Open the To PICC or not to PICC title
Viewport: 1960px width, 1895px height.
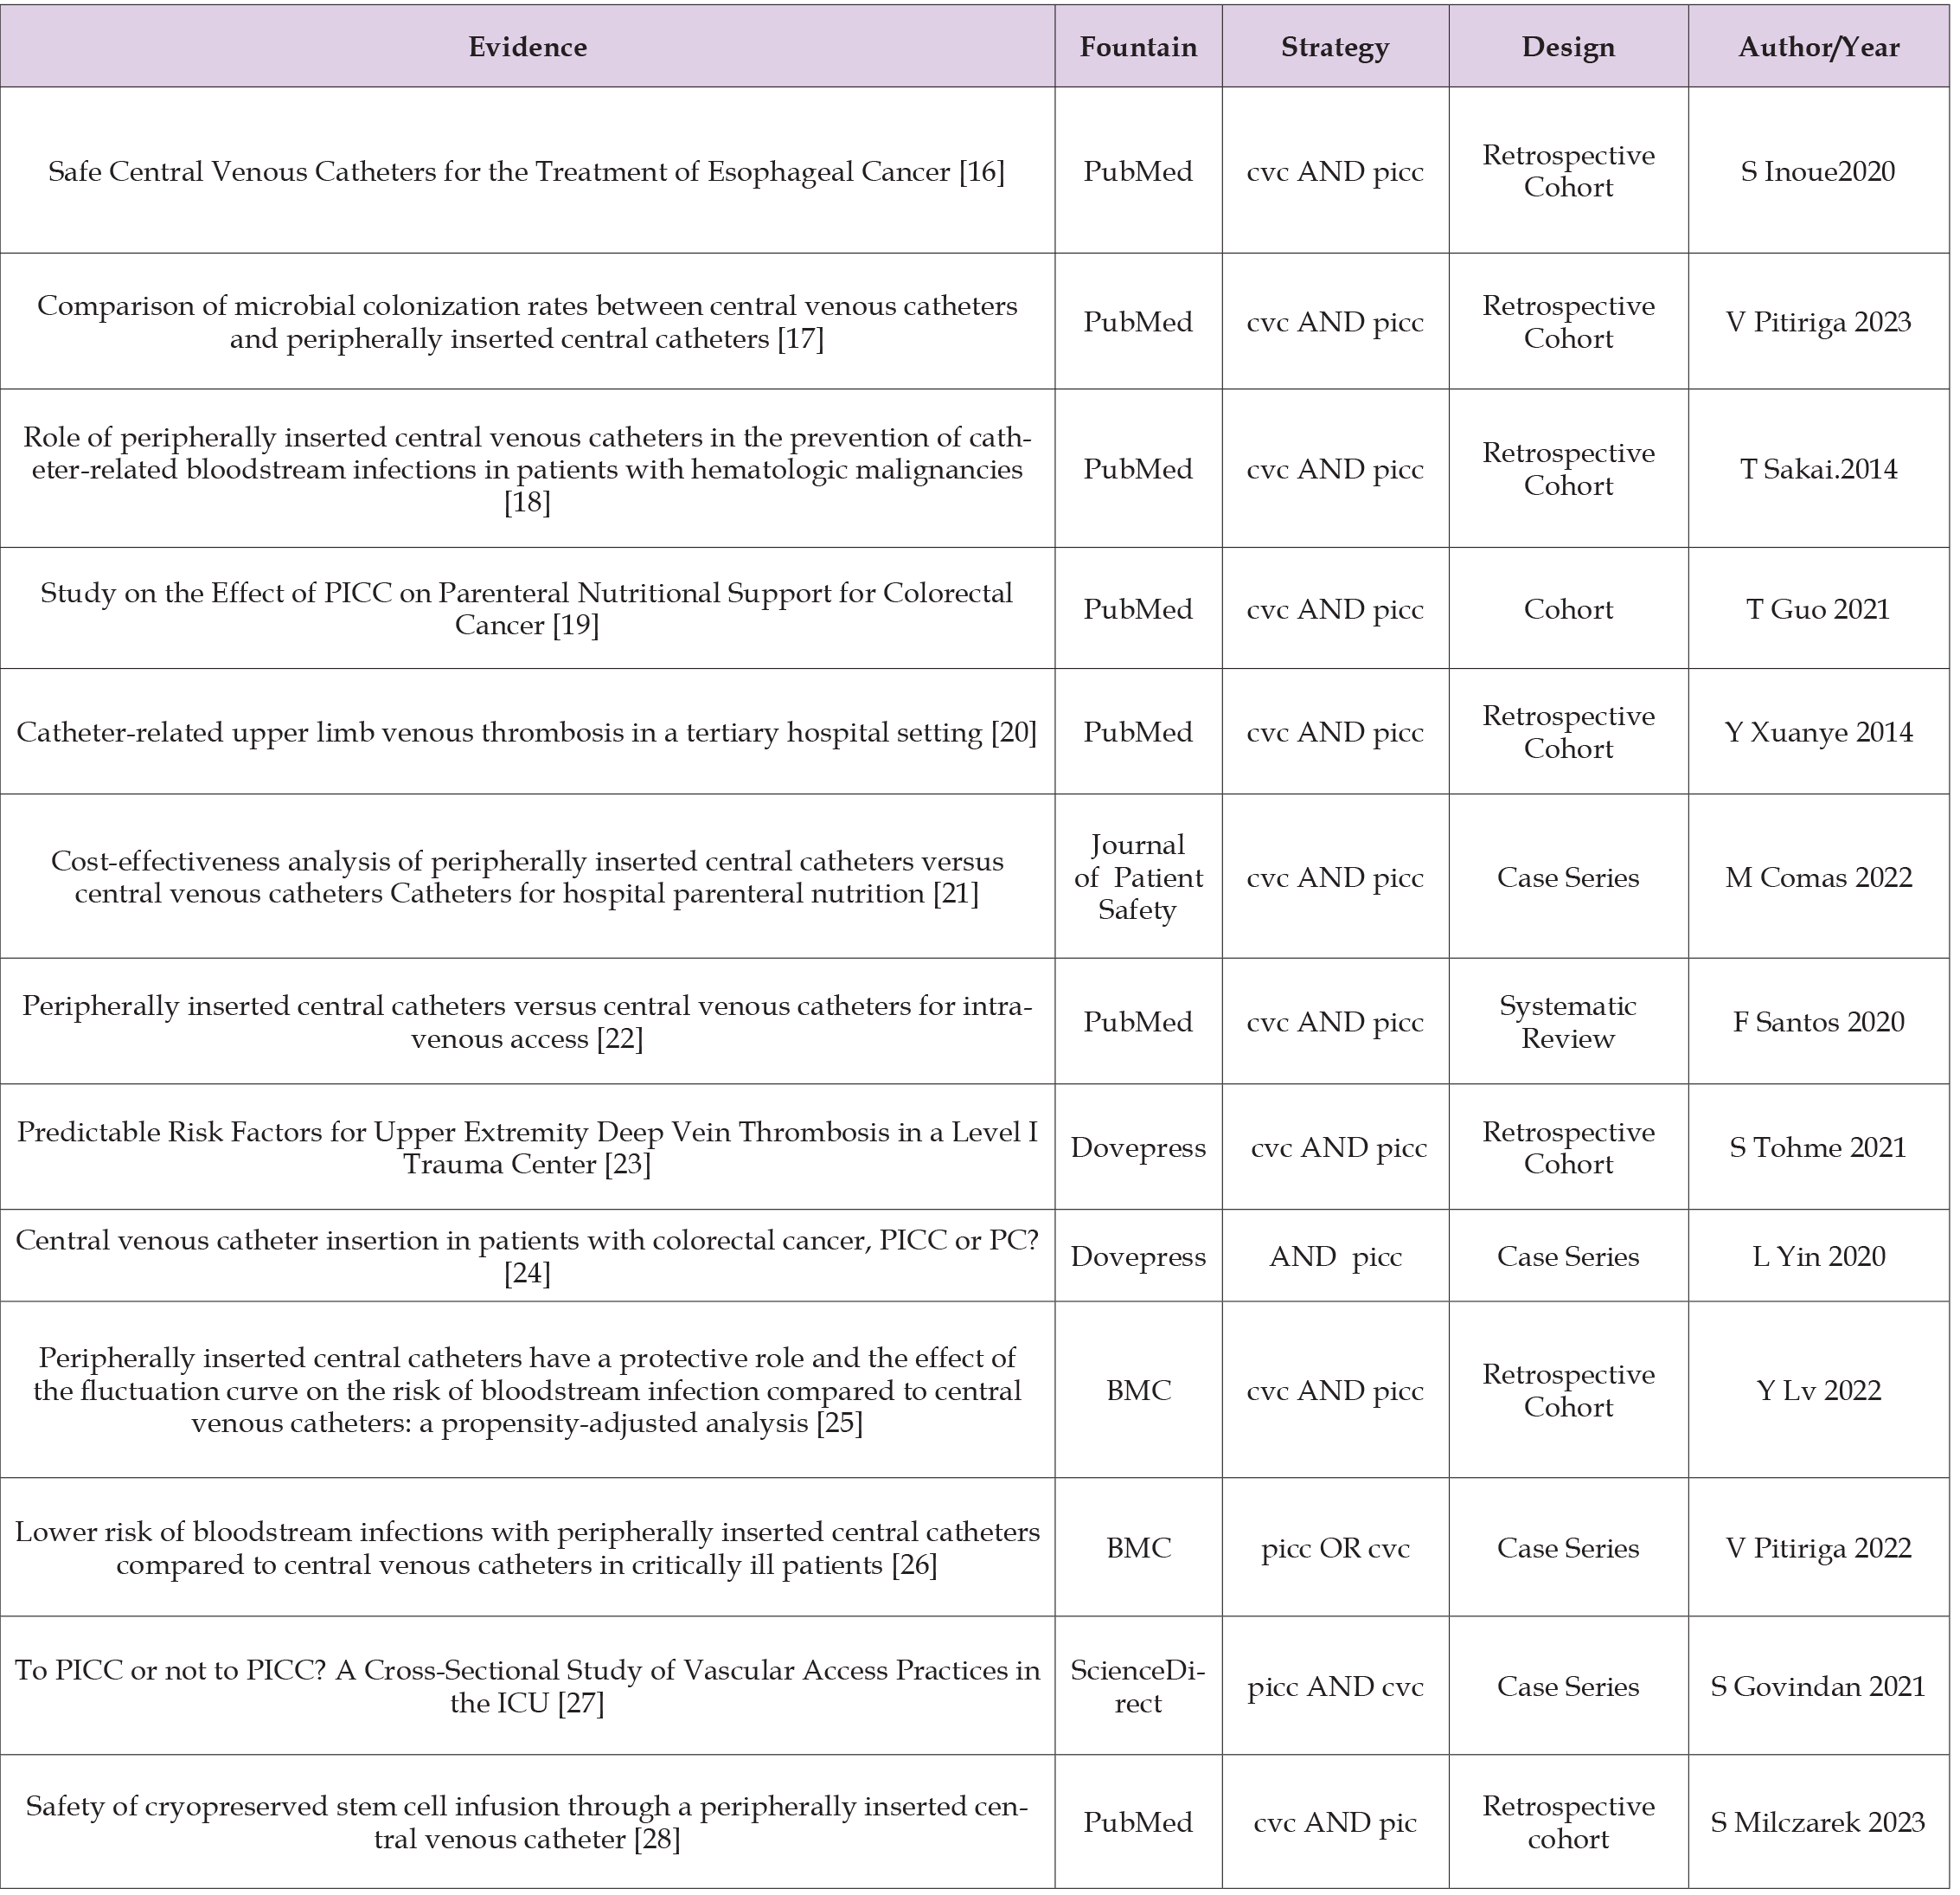tap(527, 1686)
